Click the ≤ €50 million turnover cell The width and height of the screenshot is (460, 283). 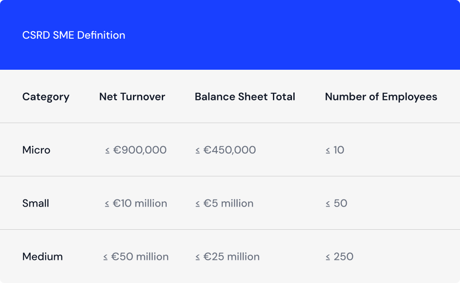(136, 257)
